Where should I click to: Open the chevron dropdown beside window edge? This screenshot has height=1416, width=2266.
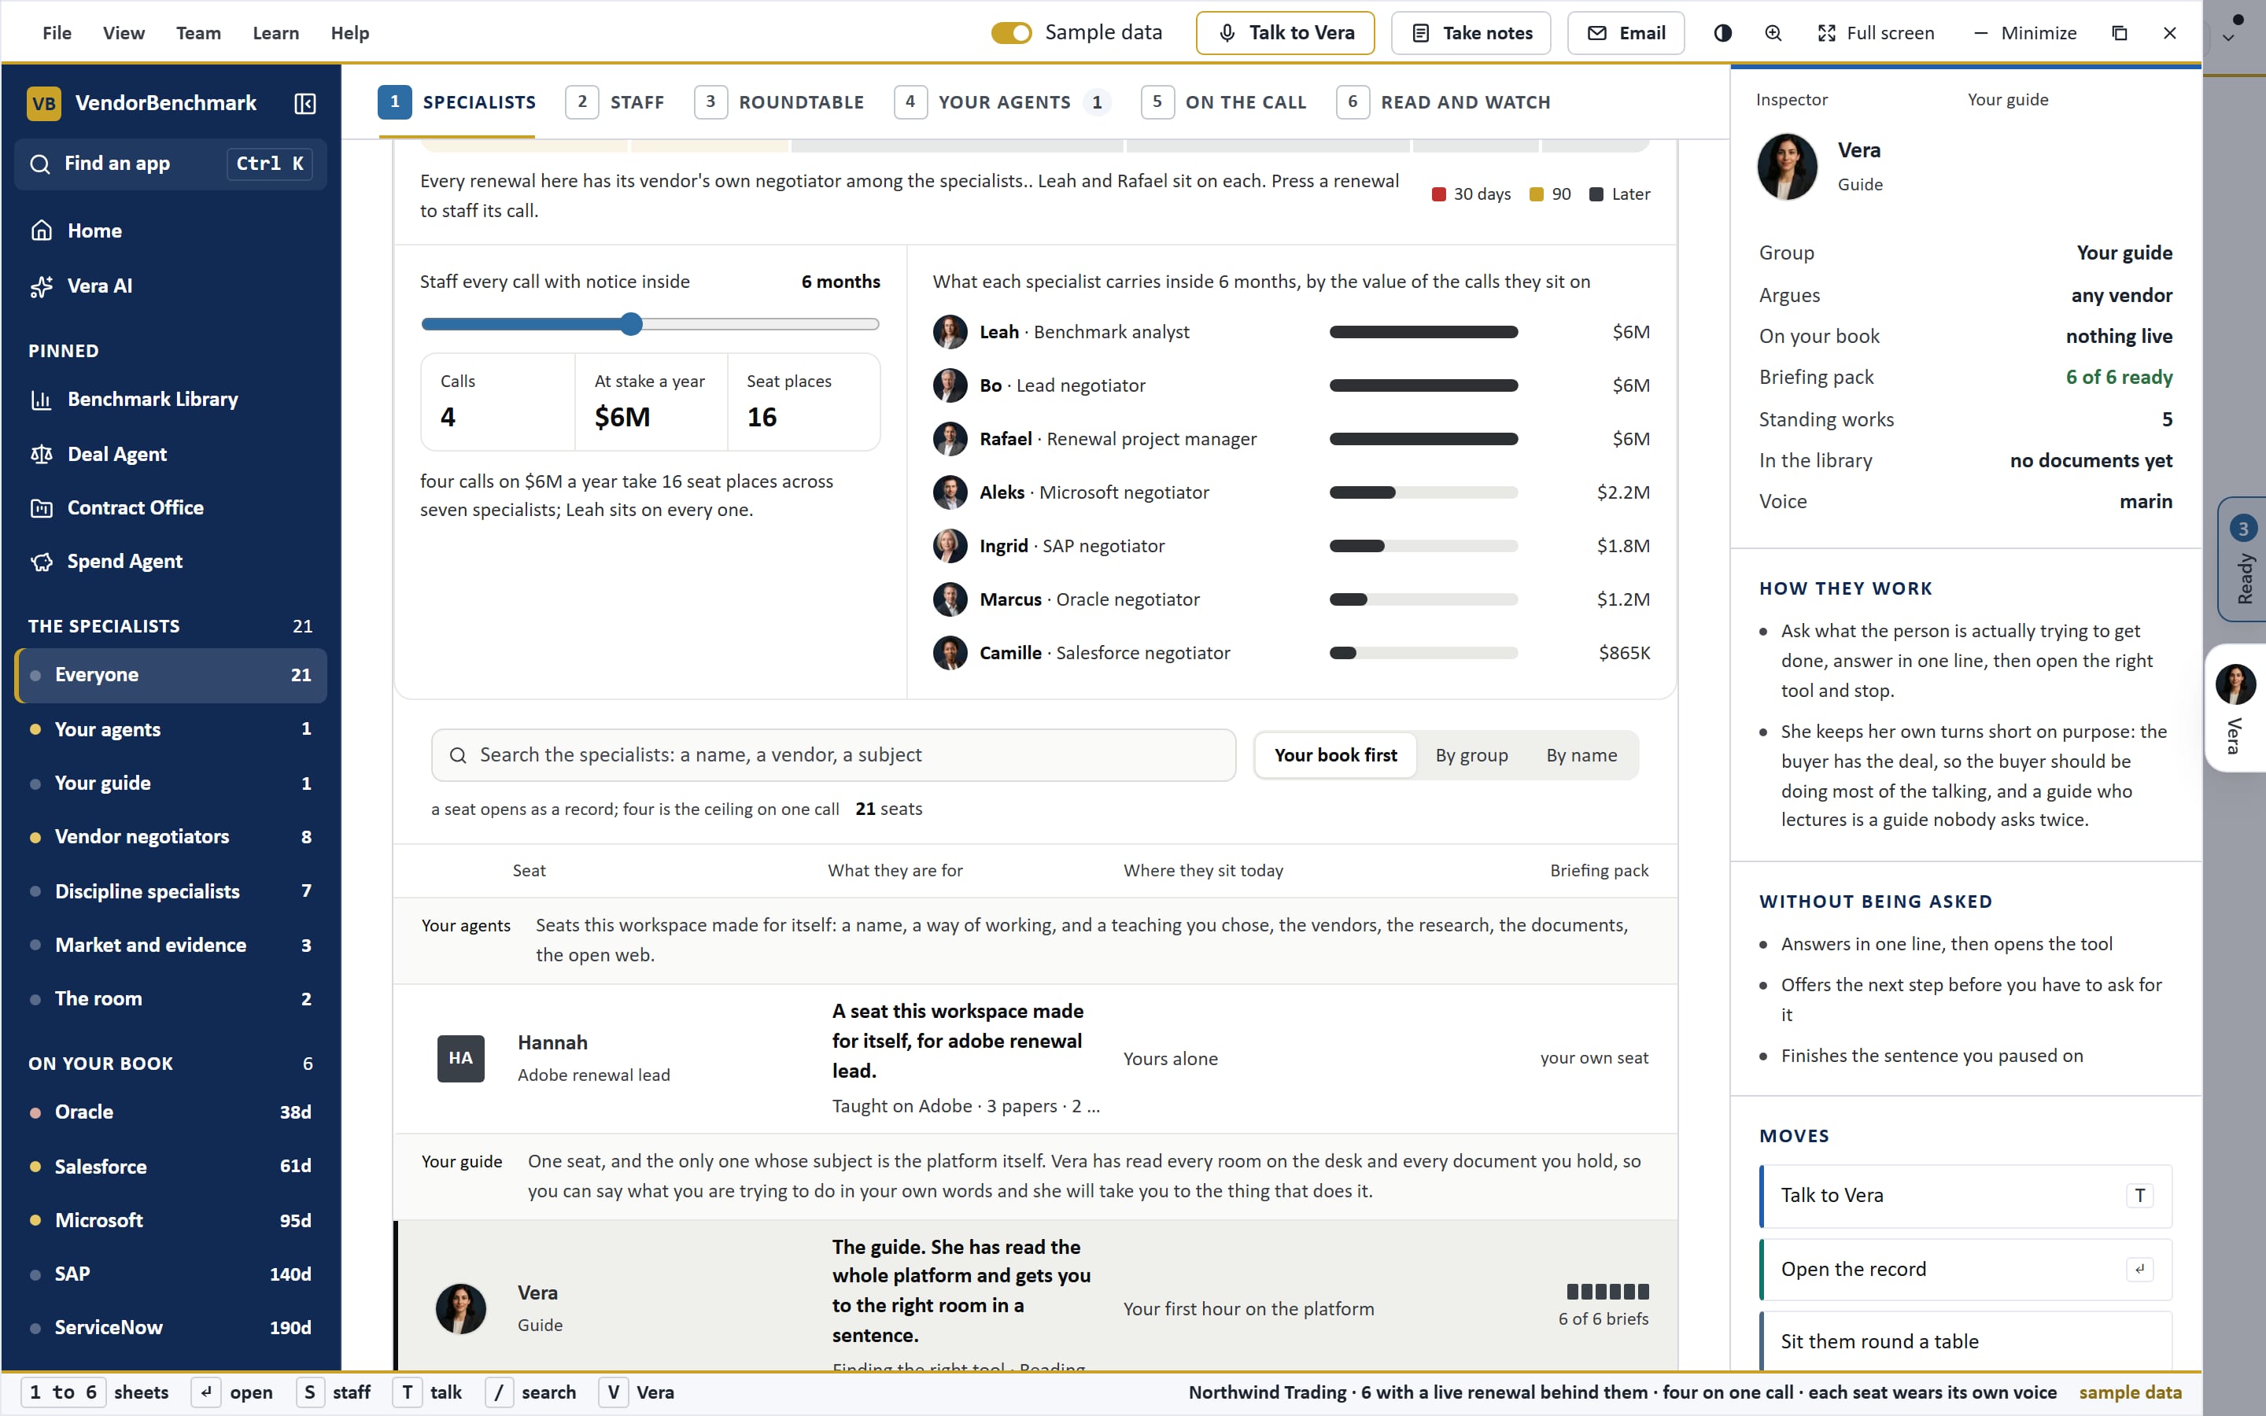point(2228,39)
